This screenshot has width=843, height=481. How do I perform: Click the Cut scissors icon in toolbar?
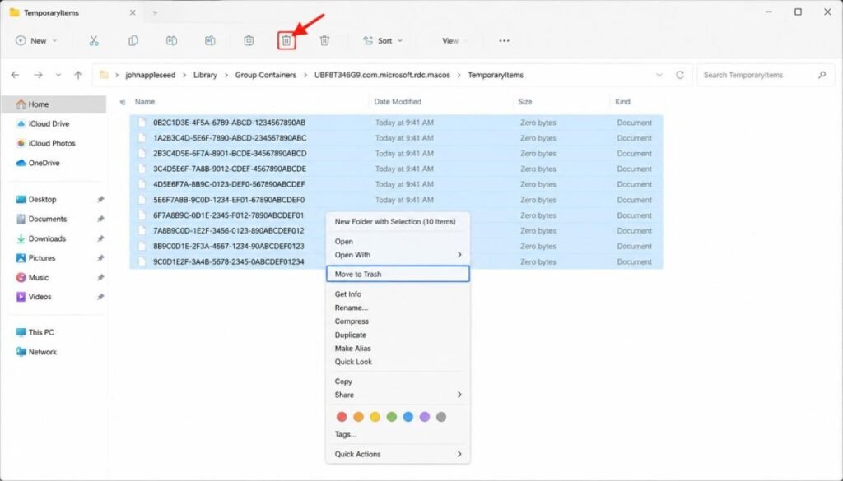pos(94,41)
